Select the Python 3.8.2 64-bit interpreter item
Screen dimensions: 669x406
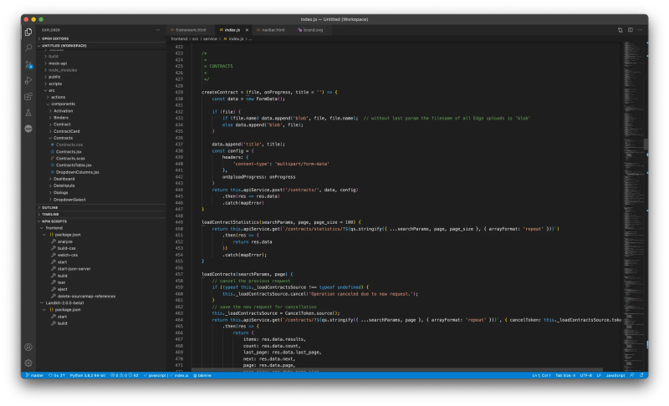[88, 375]
